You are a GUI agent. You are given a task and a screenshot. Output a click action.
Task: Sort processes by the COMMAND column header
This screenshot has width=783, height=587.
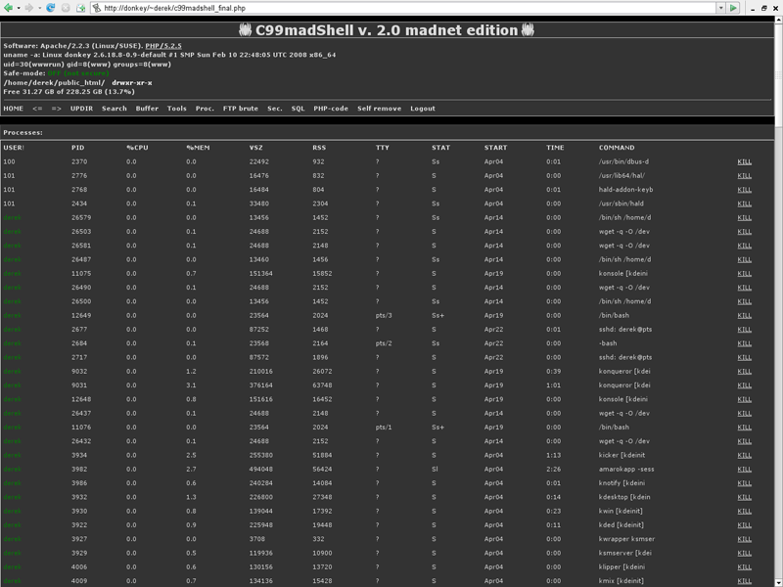(x=617, y=148)
